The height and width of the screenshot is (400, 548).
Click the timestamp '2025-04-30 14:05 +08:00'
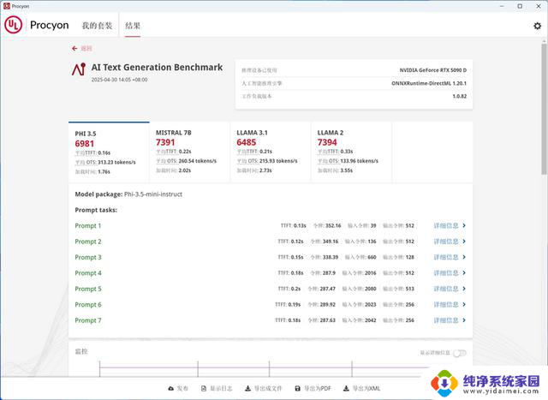tap(119, 80)
